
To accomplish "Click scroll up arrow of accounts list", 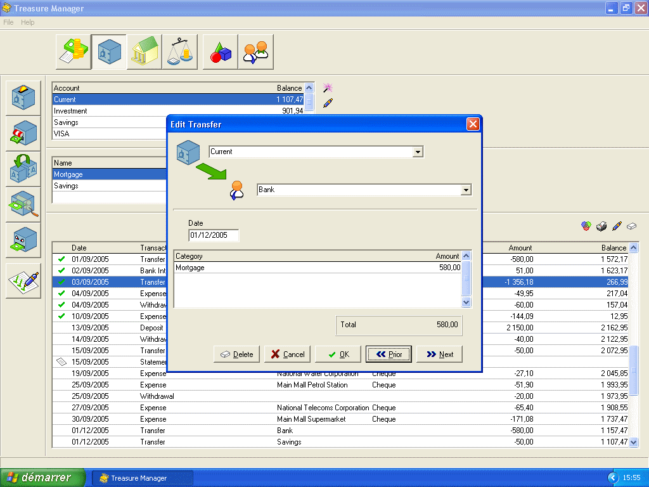I will (x=309, y=88).
